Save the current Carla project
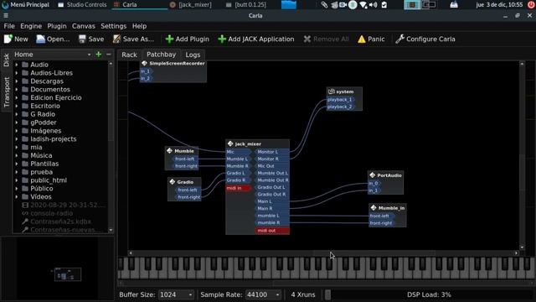 pos(91,39)
